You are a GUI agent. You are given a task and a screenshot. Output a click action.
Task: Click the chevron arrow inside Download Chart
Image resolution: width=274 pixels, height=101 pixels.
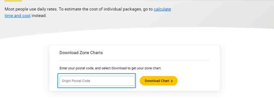172,81
